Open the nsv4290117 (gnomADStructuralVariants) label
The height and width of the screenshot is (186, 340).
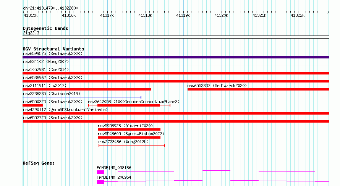(65, 110)
